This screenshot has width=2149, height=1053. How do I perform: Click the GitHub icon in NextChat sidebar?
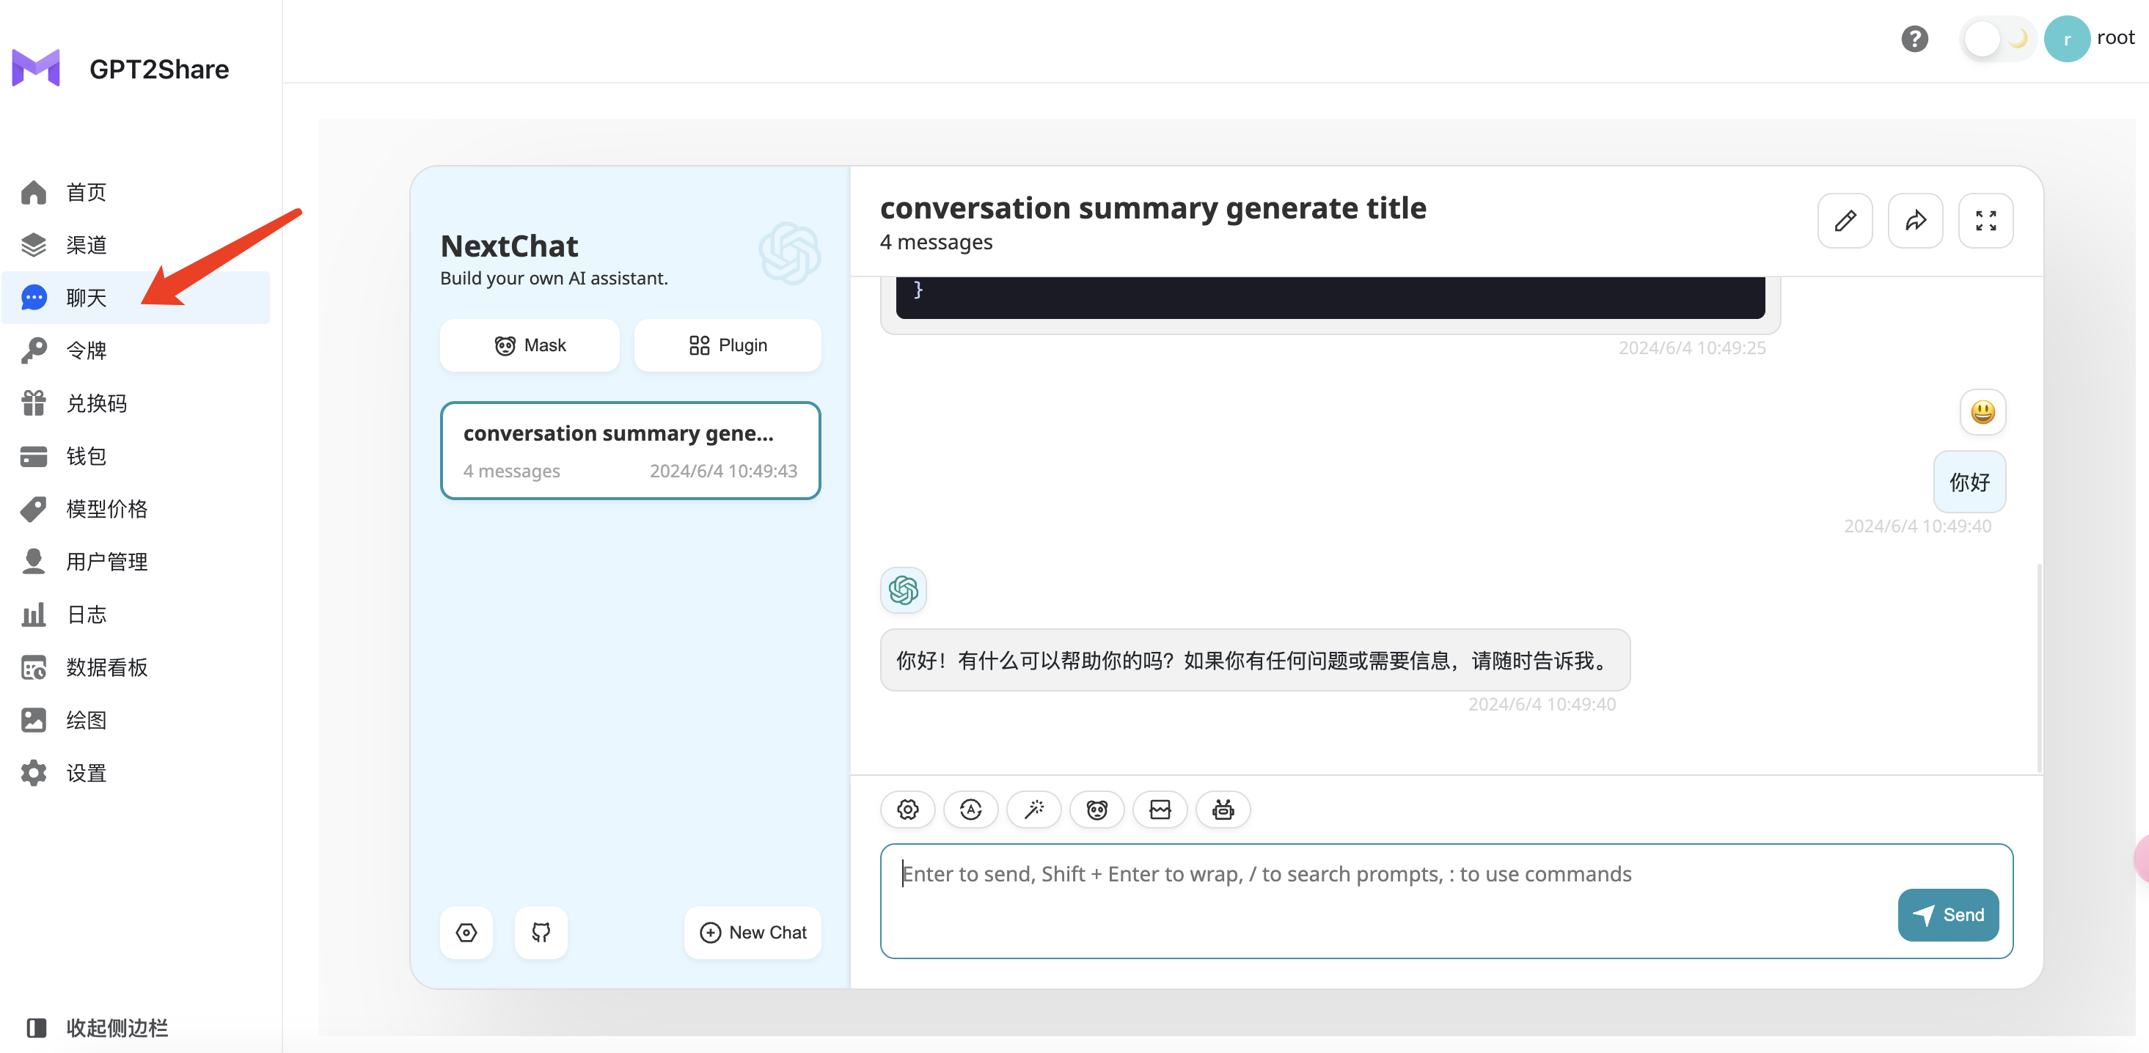click(541, 932)
